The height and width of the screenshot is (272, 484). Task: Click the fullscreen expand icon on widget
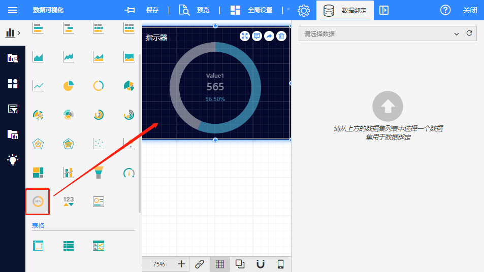coord(245,36)
